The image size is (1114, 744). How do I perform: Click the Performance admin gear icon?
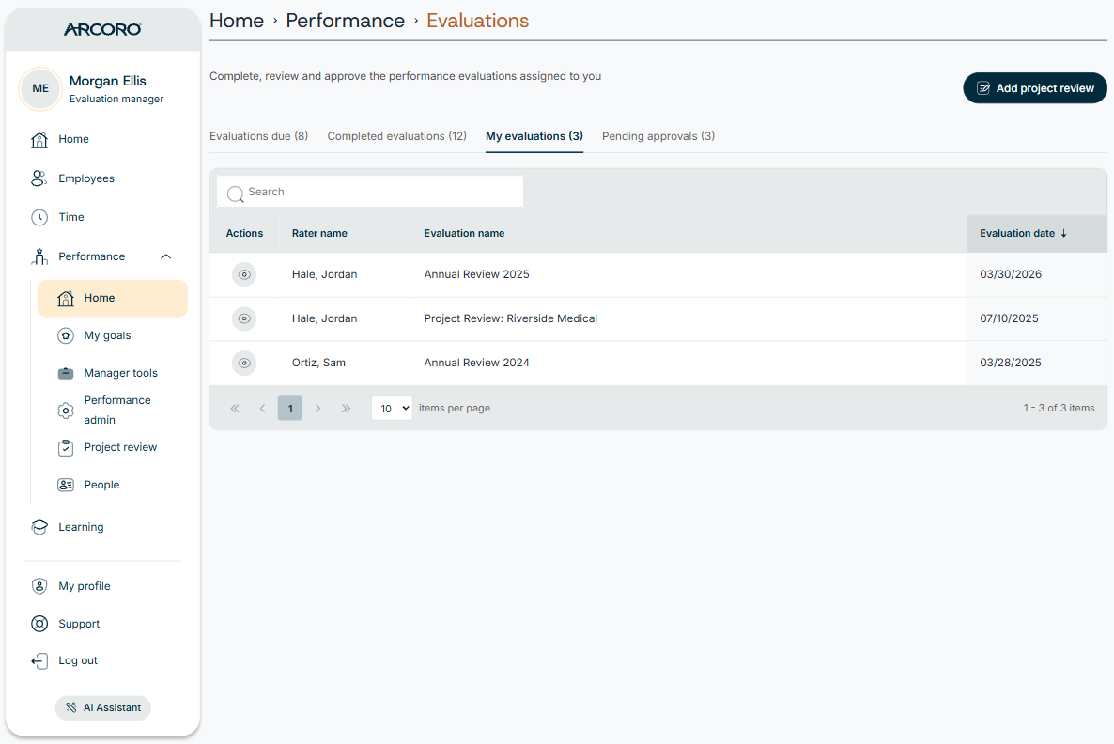66,410
